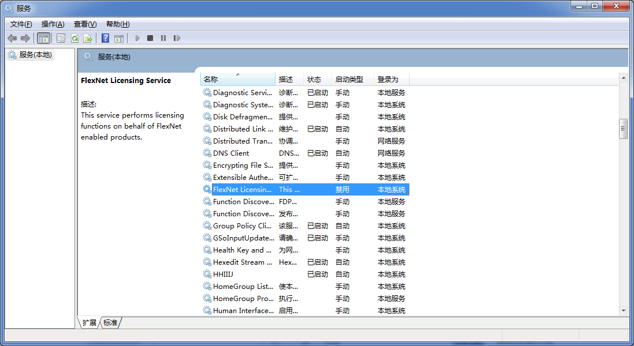Select the Group Policy Cli... service
The height and width of the screenshot is (346, 634).
tap(305, 225)
